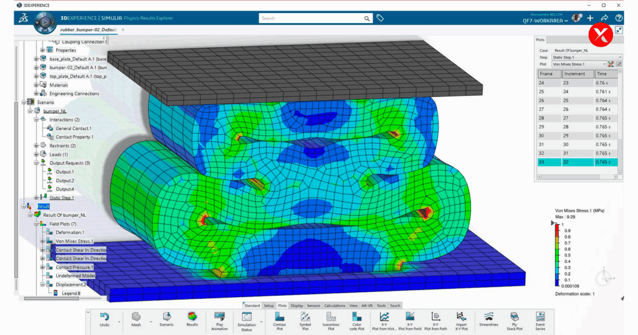This screenshot has height=335, width=638.
Task: Collapse the Field Plots (7) node
Action: [35, 224]
